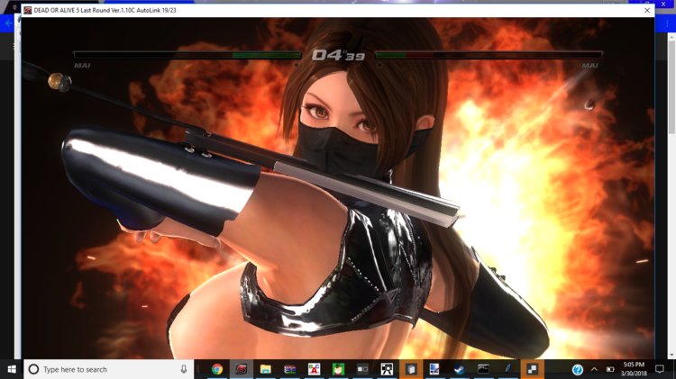The height and width of the screenshot is (379, 676).
Task: Open the Action Center notifications
Action: click(x=660, y=369)
